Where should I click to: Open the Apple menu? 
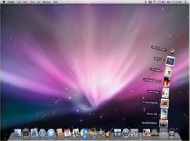point(4,2)
